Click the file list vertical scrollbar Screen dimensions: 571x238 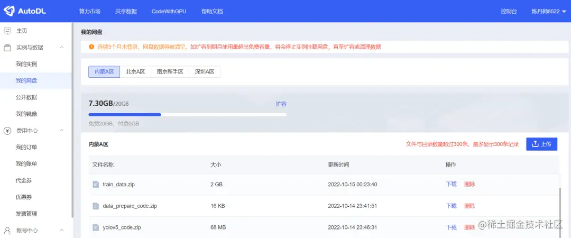point(560,212)
